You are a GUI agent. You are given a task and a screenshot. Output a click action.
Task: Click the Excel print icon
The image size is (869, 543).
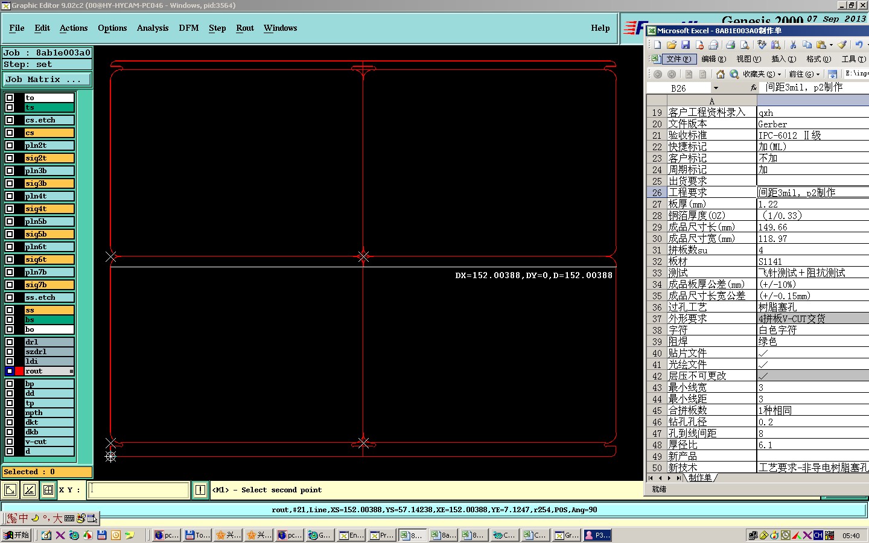[x=730, y=45]
